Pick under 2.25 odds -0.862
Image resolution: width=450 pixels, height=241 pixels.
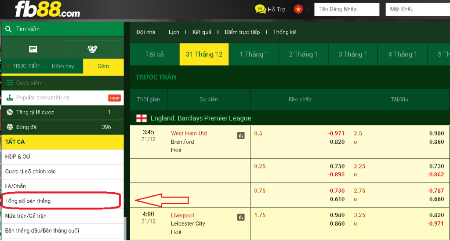pyautogui.click(x=436, y=174)
